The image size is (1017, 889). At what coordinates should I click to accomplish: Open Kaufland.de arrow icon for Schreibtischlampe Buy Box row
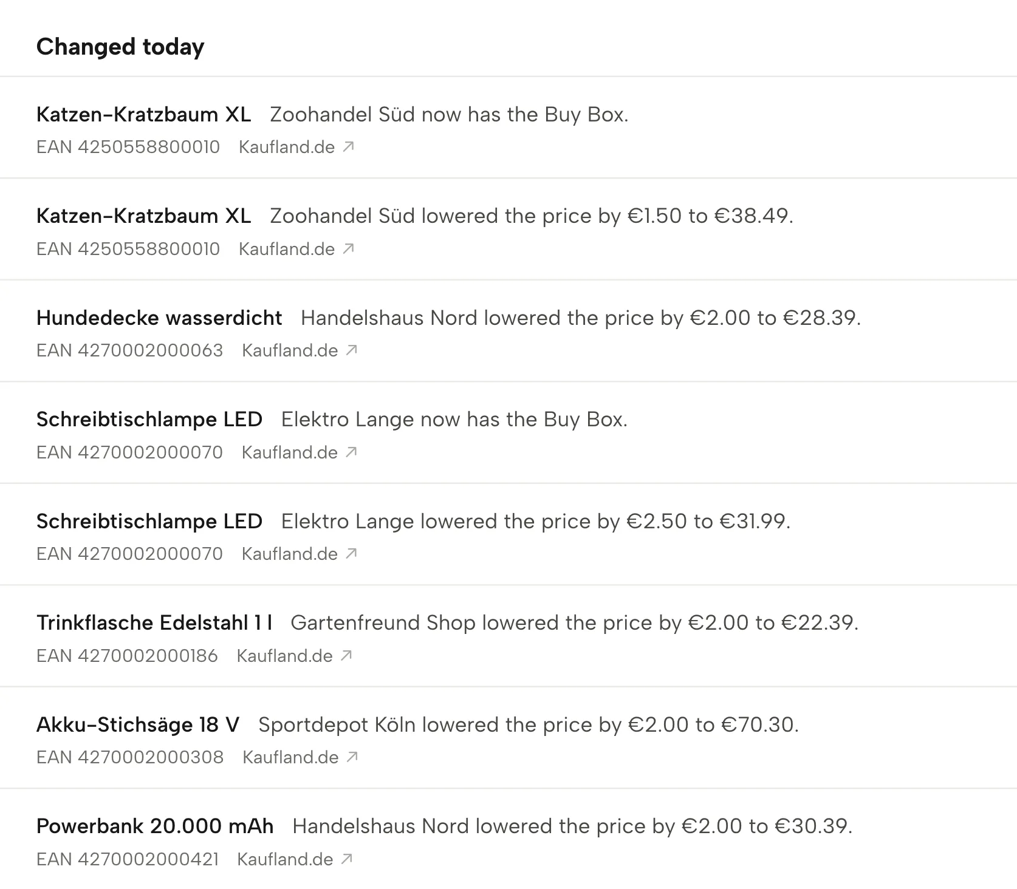(351, 452)
